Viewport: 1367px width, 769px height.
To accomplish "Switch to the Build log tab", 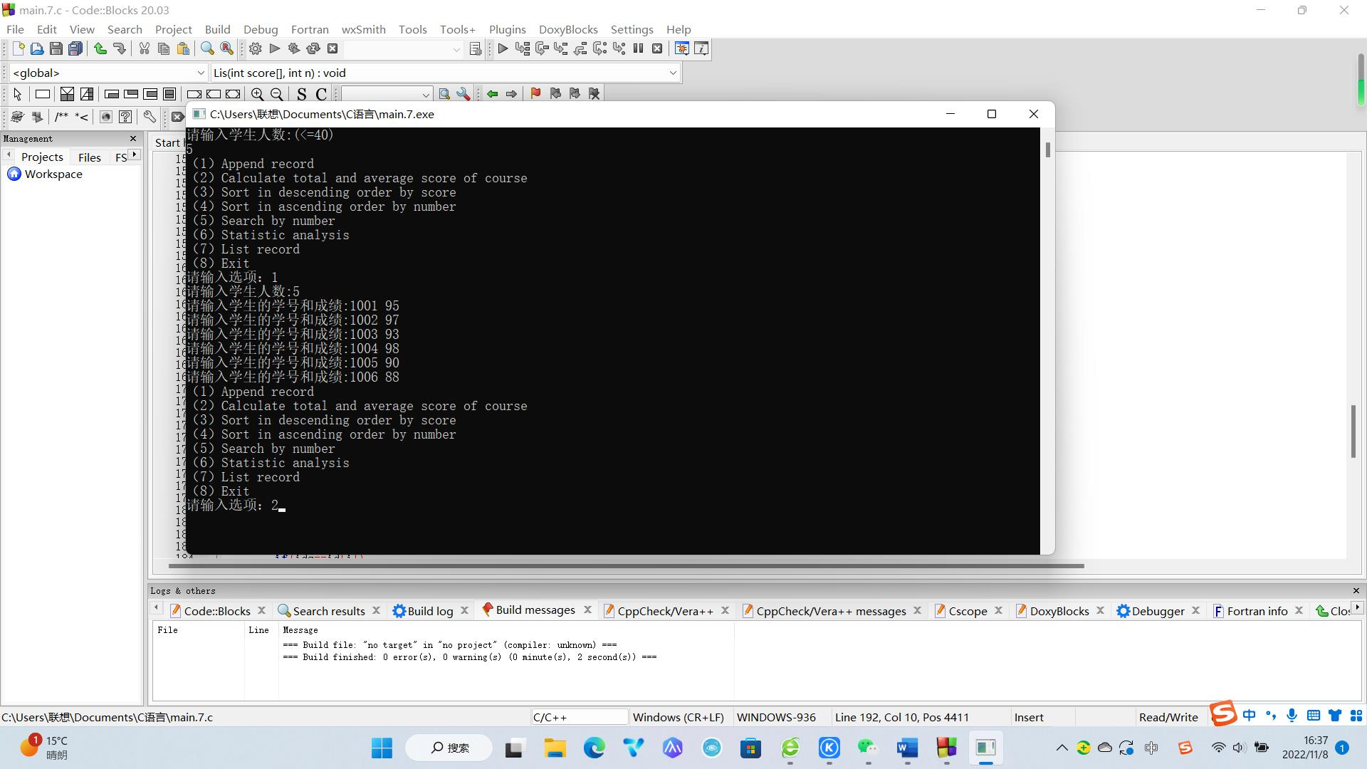I will tap(430, 611).
